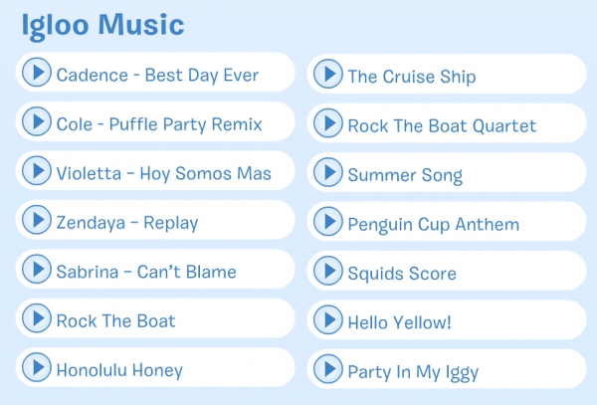
Task: Select the Summer Song title text
Action: [x=405, y=175]
